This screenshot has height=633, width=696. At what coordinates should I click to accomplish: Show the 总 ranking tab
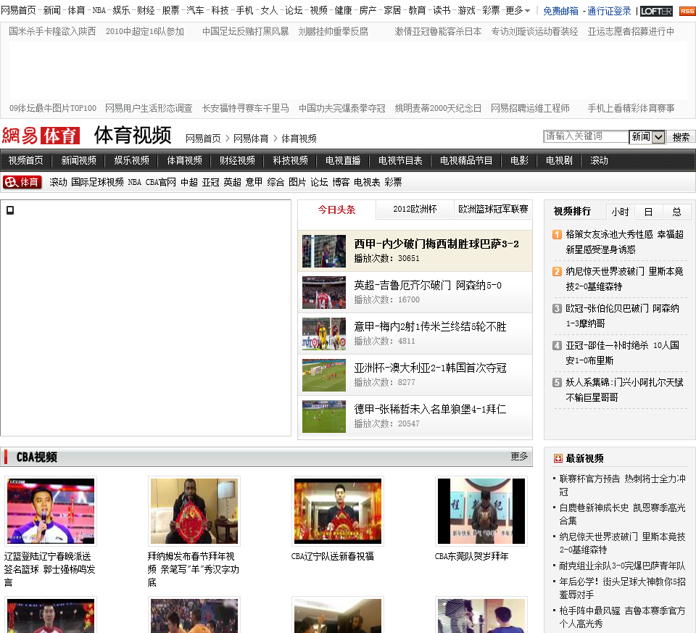point(676,212)
